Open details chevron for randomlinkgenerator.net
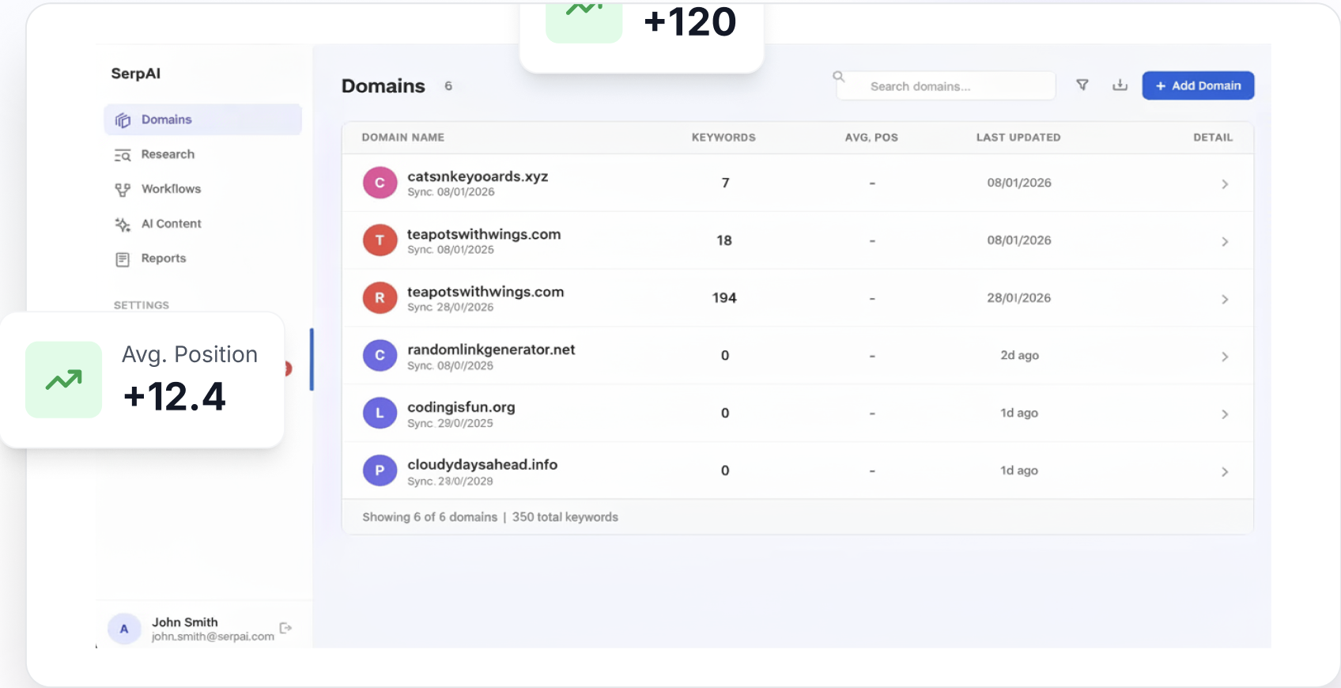 click(x=1225, y=357)
